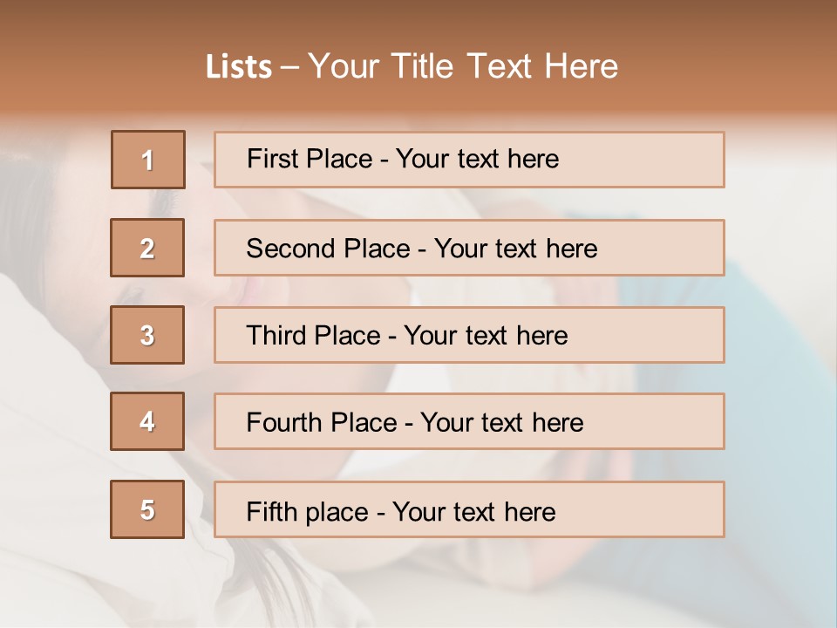Select the number 4 square
This screenshot has height=628, width=837.
click(147, 421)
